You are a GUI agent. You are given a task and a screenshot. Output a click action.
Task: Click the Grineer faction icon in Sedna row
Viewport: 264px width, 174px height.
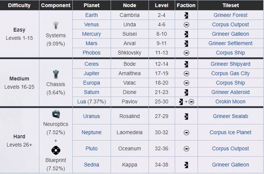pos(186,165)
